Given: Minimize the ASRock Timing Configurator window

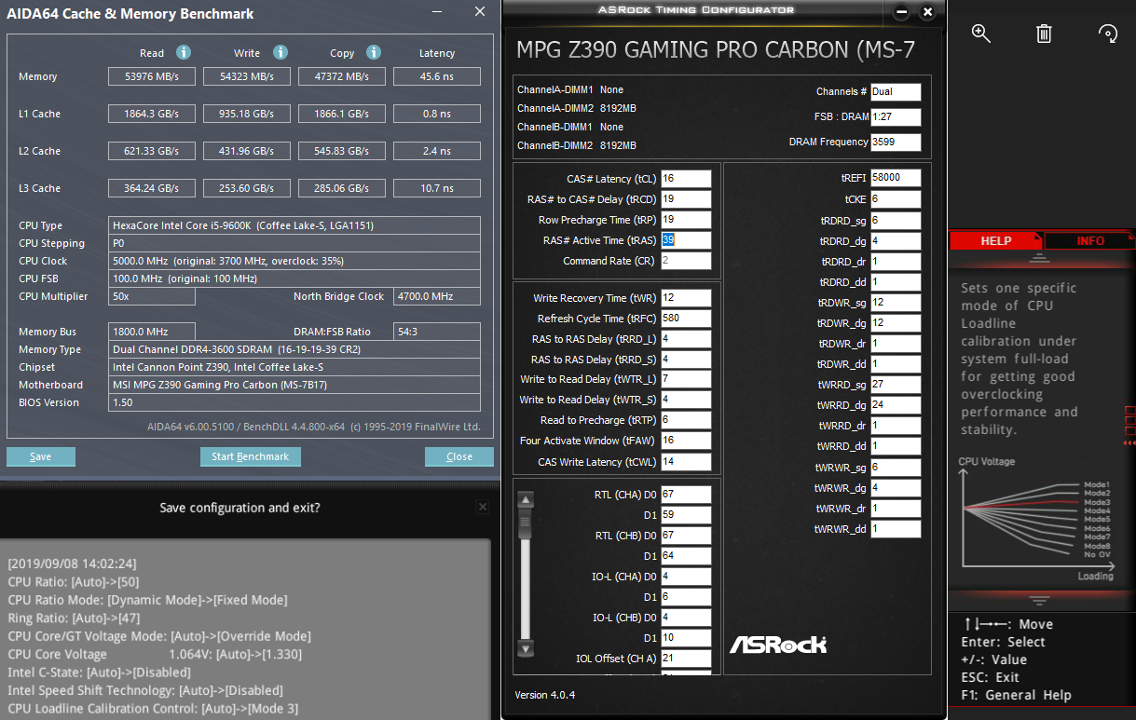Looking at the screenshot, I should coord(901,12).
